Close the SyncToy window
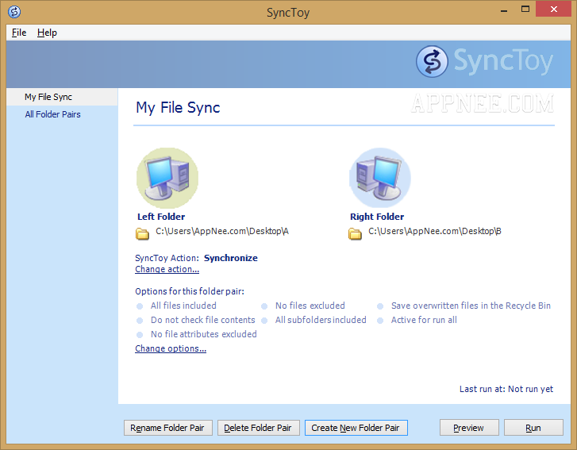Screen dimensions: 577x450 [553, 10]
